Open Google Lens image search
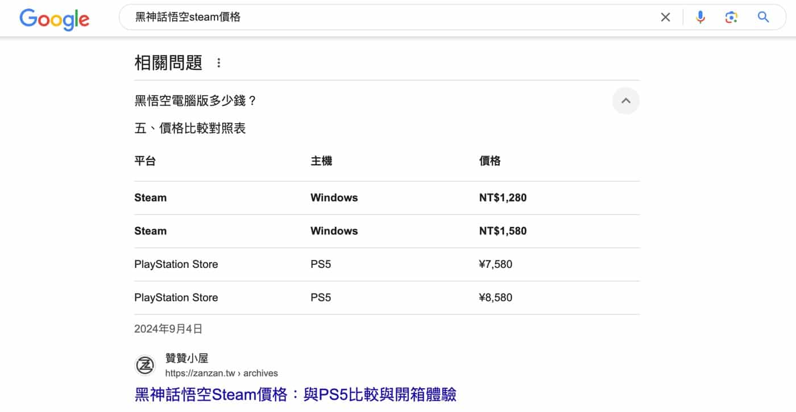This screenshot has height=412, width=796. [731, 18]
